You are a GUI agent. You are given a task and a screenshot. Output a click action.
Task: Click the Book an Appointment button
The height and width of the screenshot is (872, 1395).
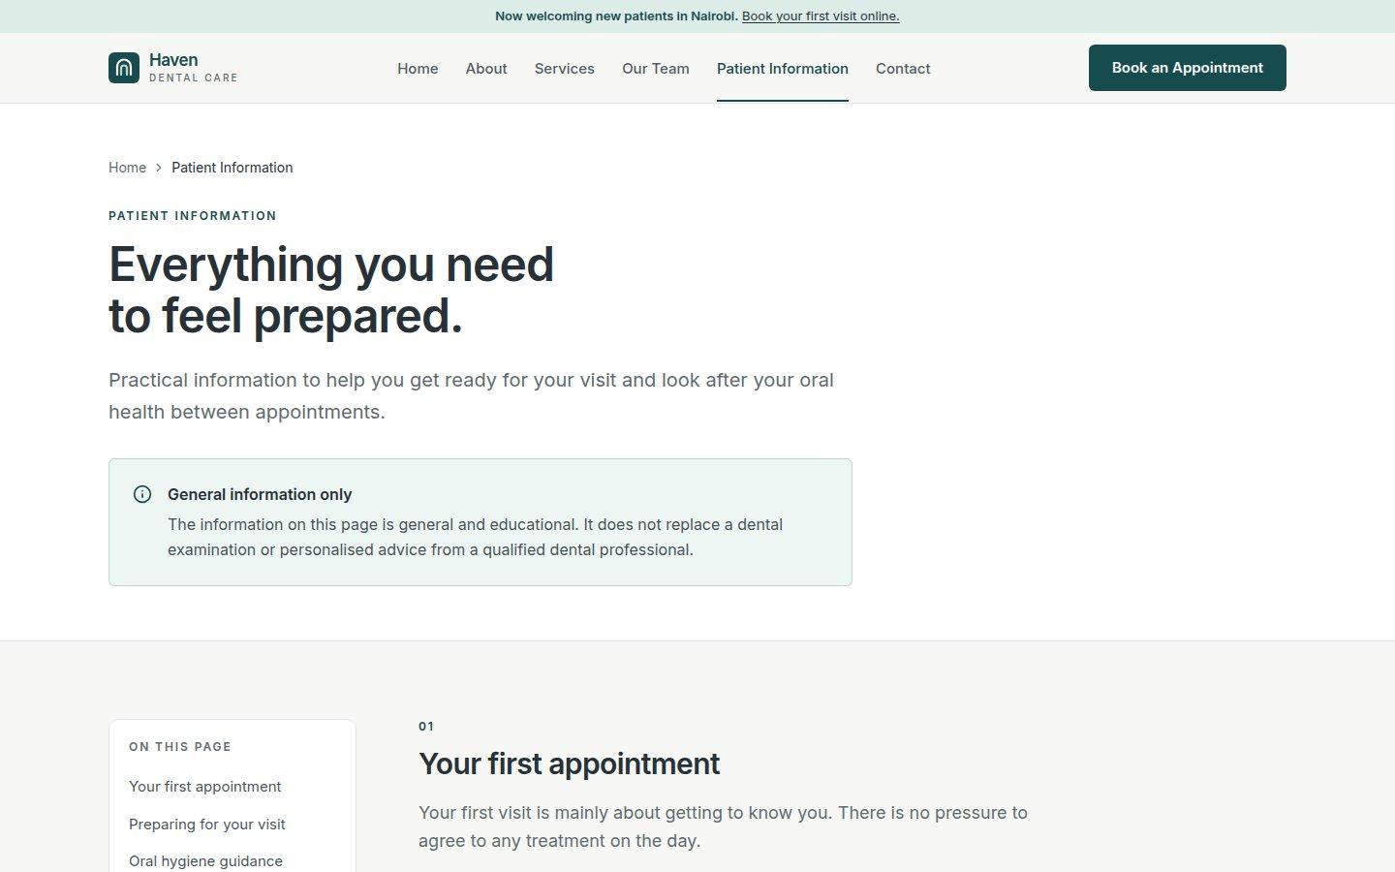(x=1188, y=68)
